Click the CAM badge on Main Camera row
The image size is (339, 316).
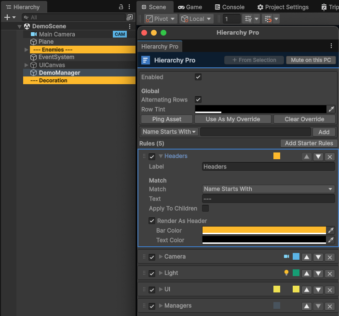(120, 34)
